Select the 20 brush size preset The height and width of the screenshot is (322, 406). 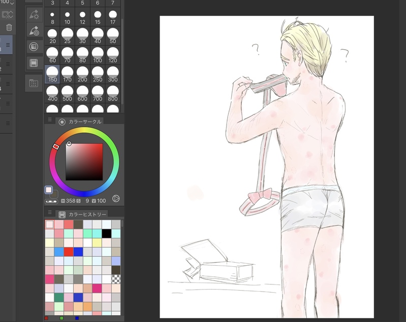click(52, 36)
